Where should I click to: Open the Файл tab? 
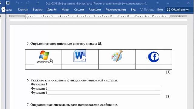8,10
